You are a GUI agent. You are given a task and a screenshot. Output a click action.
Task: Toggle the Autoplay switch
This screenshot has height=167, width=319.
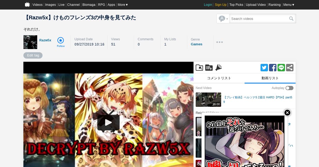tap(289, 88)
